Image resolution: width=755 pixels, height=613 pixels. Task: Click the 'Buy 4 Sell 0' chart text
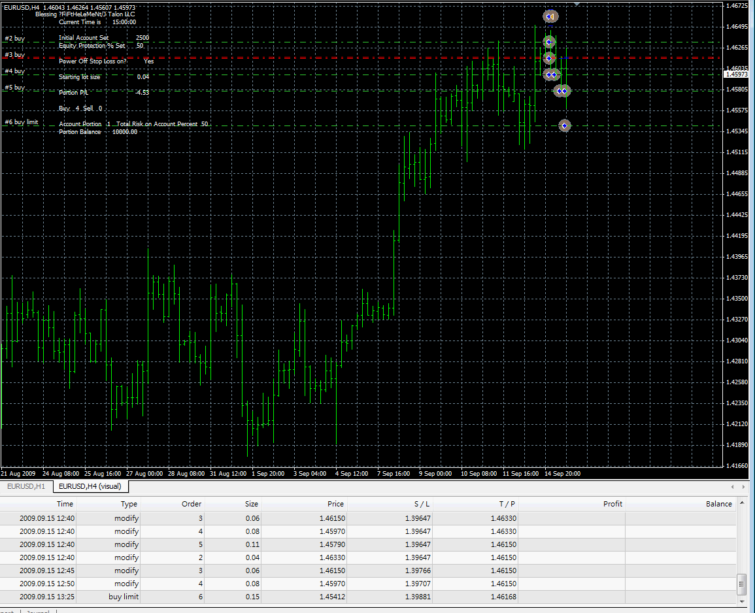(x=80, y=108)
